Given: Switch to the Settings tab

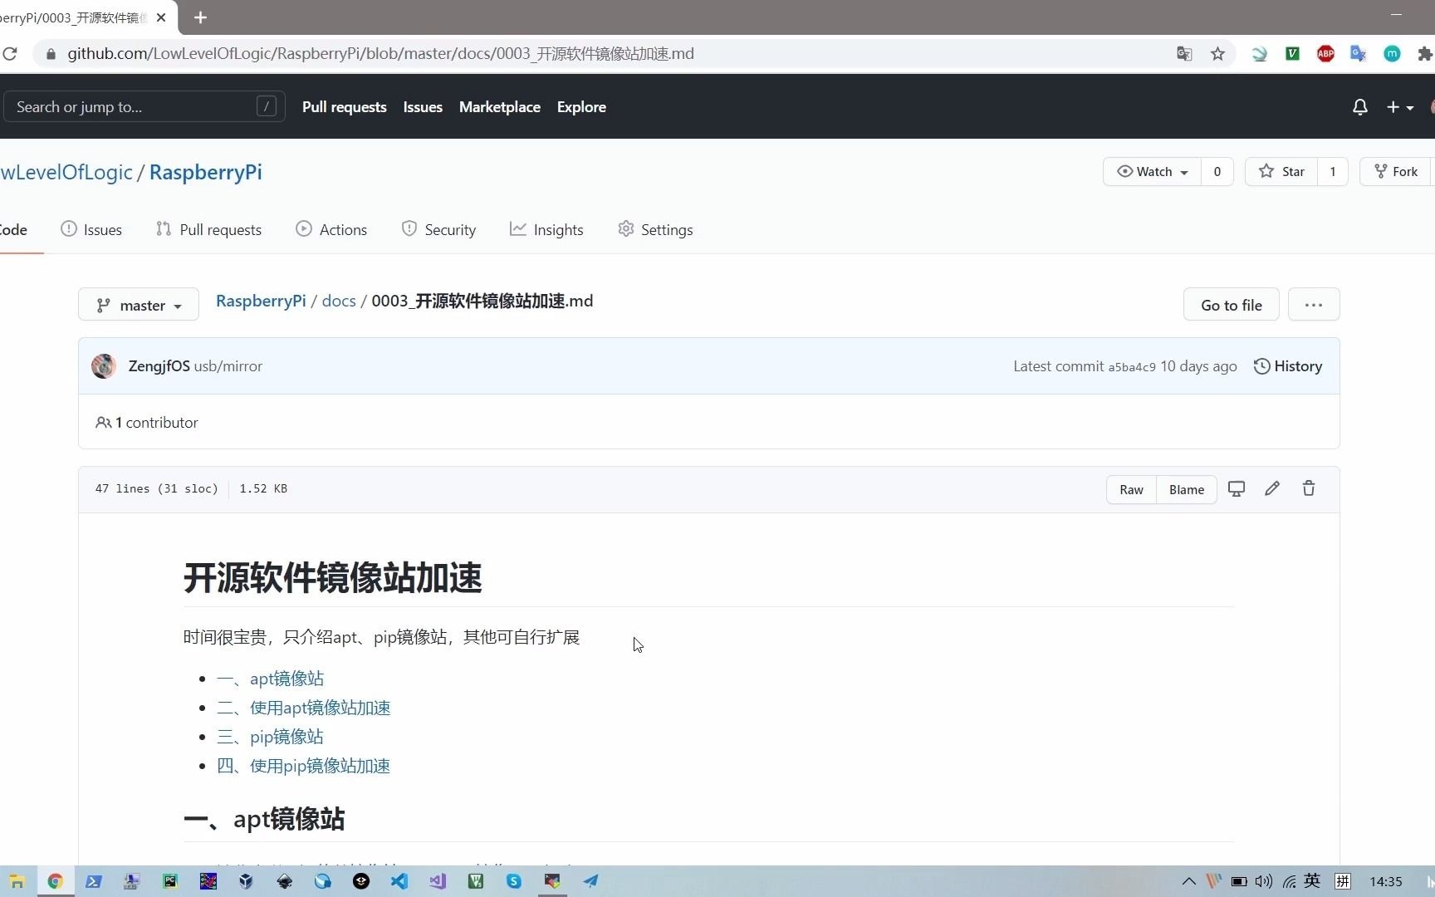Looking at the screenshot, I should [655, 230].
